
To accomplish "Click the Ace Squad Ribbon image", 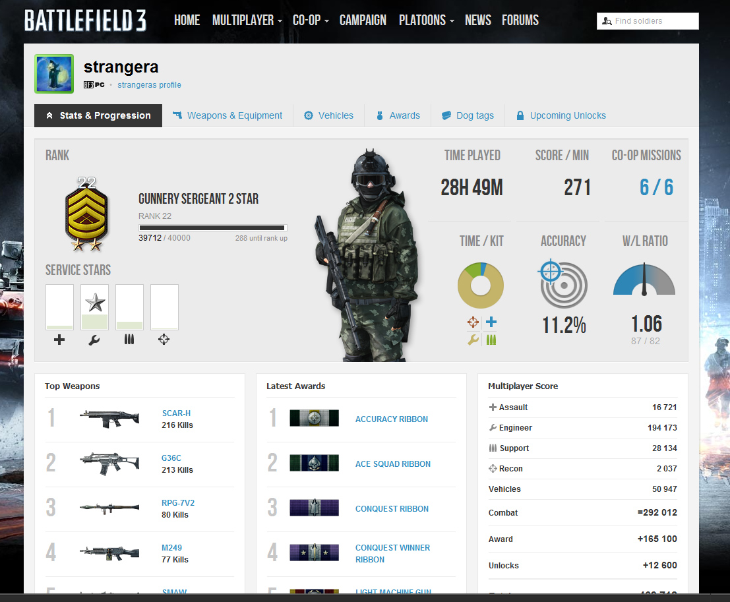I will click(314, 464).
